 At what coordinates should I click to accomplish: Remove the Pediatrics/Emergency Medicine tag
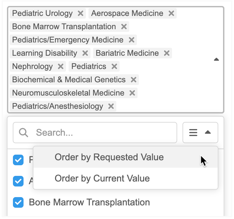(131, 40)
